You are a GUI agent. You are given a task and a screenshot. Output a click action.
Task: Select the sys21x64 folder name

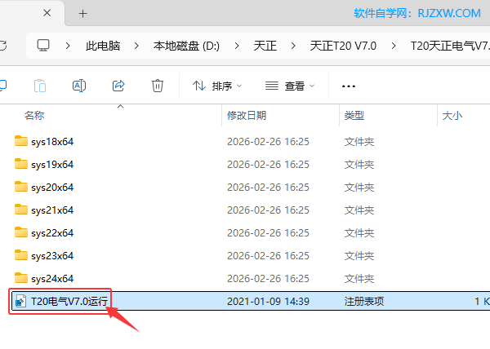click(52, 210)
